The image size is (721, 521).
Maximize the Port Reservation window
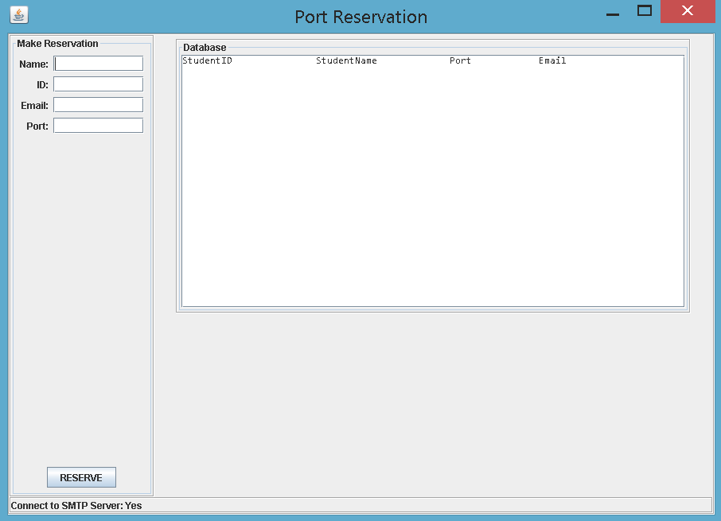tap(645, 11)
